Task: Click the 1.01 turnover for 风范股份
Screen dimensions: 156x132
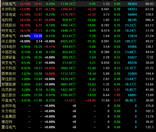Action: [117, 90]
